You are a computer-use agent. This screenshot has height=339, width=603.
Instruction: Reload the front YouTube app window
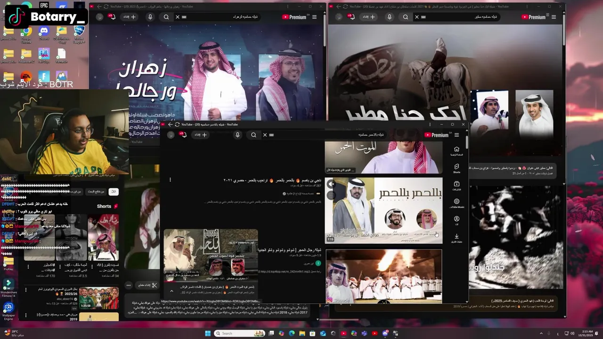[x=177, y=124]
